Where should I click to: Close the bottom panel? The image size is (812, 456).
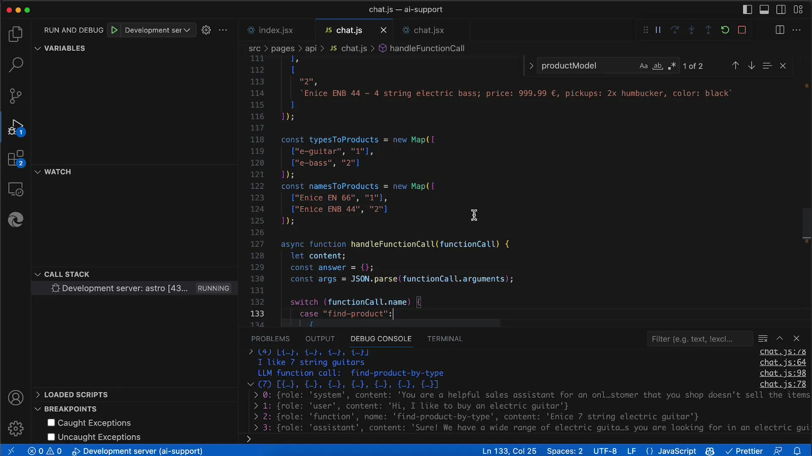[x=796, y=339]
